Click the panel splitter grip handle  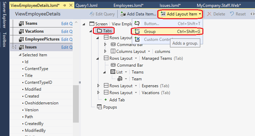click(80, 82)
